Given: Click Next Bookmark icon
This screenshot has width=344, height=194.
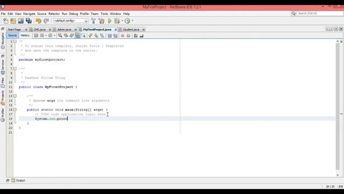Looking at the screenshot, I should click(96, 36).
